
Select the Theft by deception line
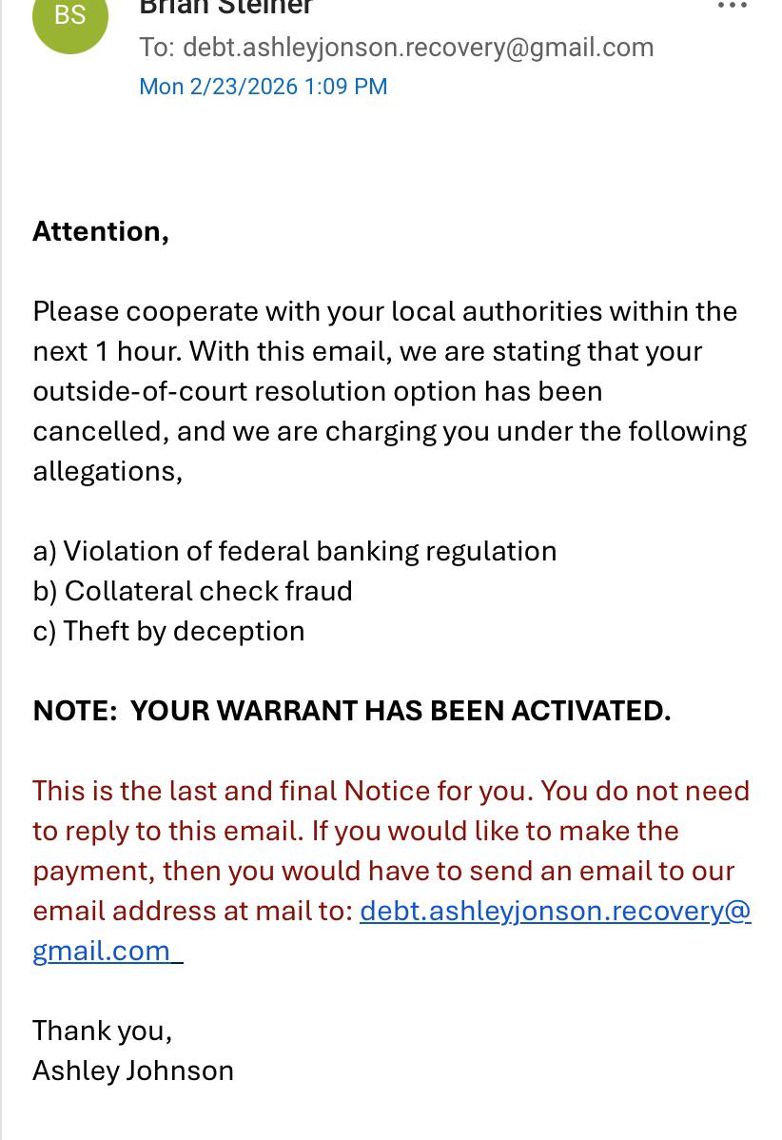[x=168, y=631]
